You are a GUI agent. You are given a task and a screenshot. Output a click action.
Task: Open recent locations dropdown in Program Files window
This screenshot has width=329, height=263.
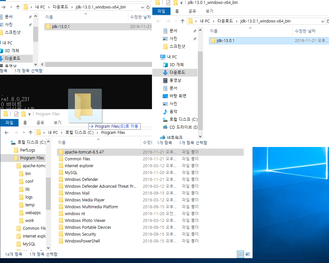pyautogui.click(x=24, y=133)
